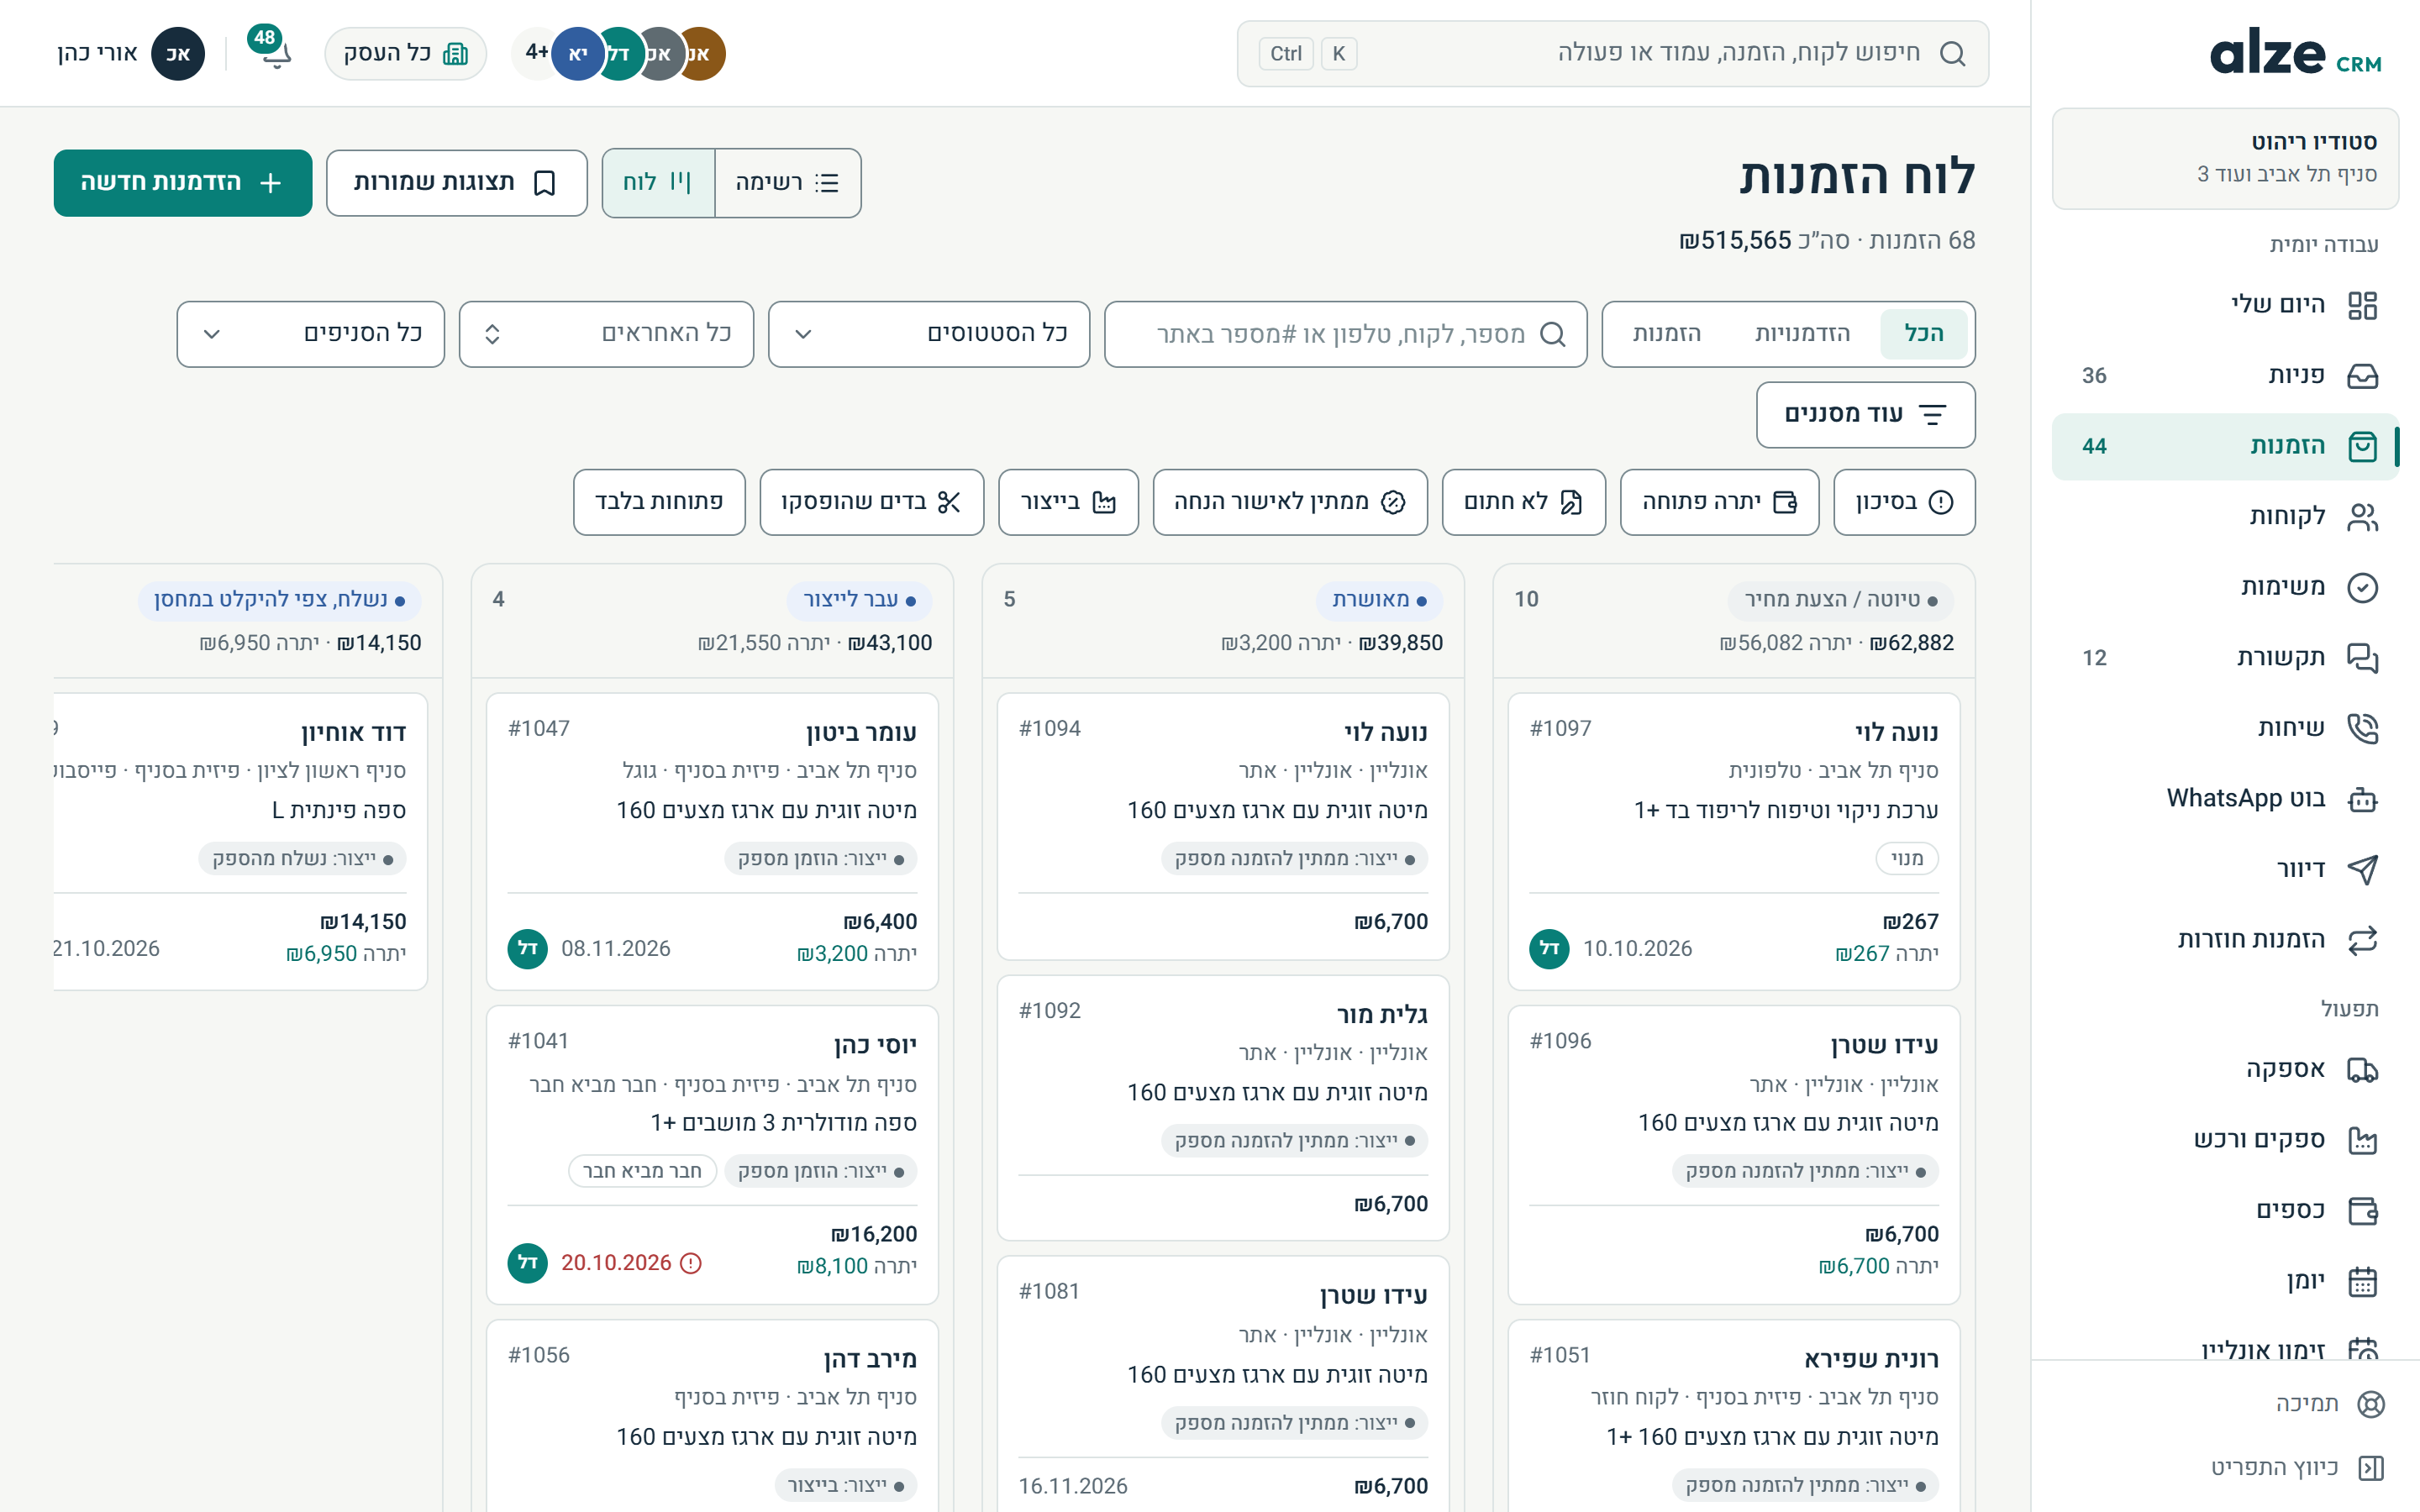The height and width of the screenshot is (1512, 2420).
Task: Open אספקה delivery section
Action: pos(2224,1069)
